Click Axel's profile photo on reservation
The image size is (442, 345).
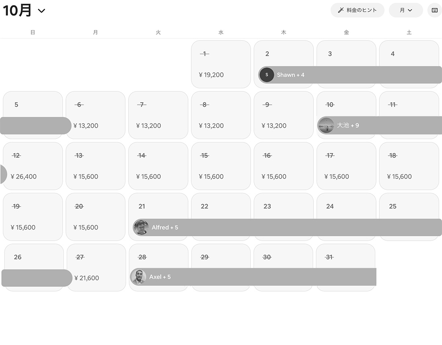[x=139, y=277]
